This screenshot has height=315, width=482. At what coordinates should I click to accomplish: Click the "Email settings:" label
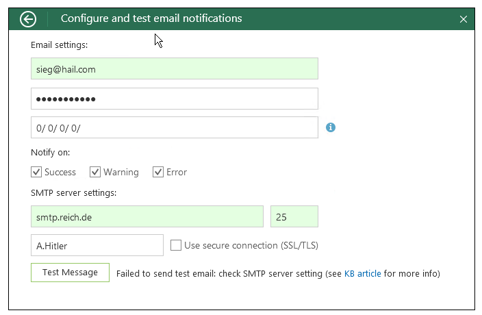(x=60, y=45)
